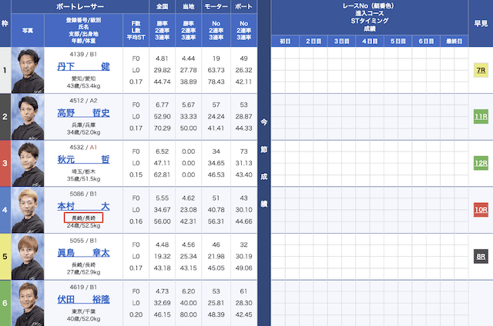The width and height of the screenshot is (493, 326).
Task: Click the 写真 column header
Action: coord(28,31)
